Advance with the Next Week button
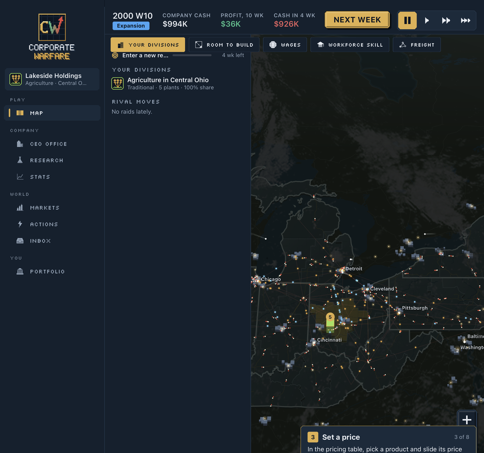This screenshot has width=484, height=453. (357, 20)
